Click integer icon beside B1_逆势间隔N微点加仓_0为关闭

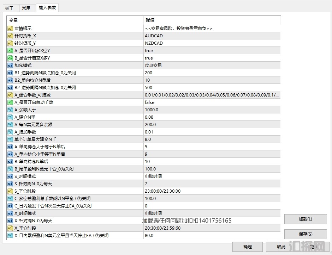pyautogui.click(x=10, y=73)
